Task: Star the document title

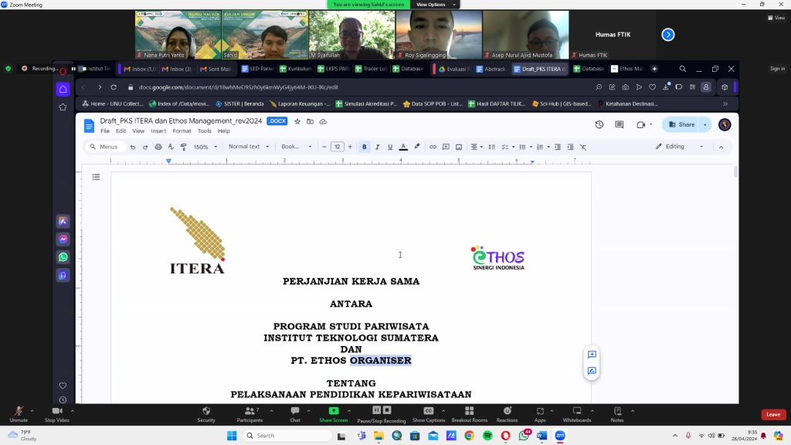Action: coord(297,121)
